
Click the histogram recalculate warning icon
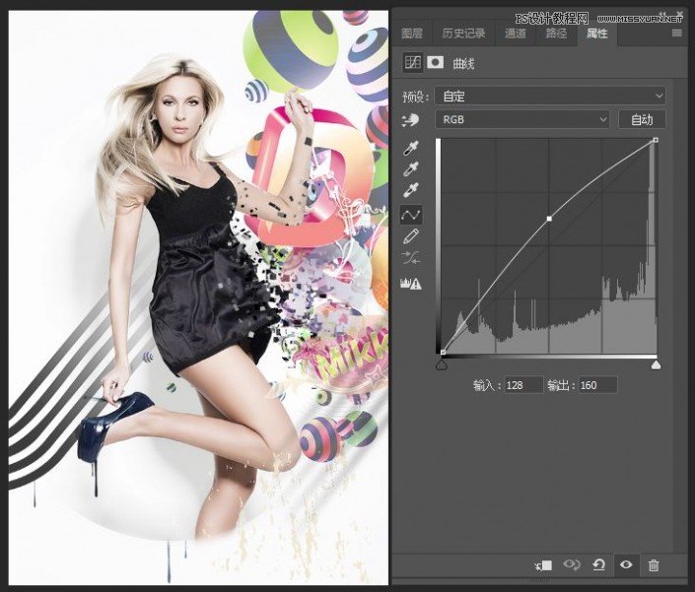tap(412, 284)
